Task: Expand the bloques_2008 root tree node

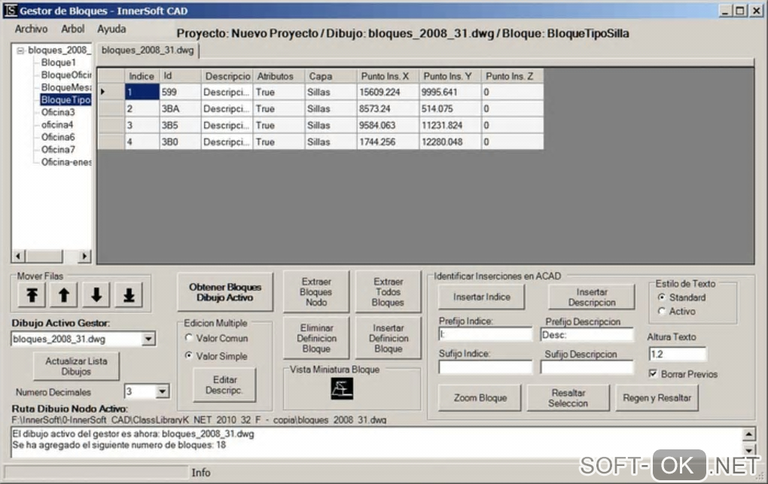Action: [21, 50]
